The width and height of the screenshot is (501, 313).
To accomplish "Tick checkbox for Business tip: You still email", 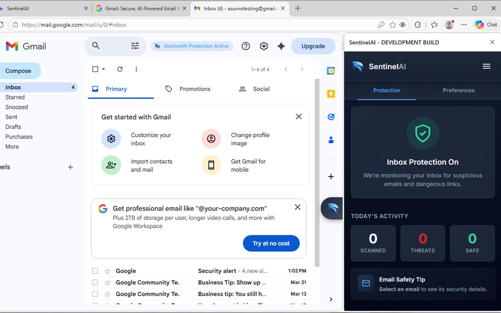I will point(95,294).
